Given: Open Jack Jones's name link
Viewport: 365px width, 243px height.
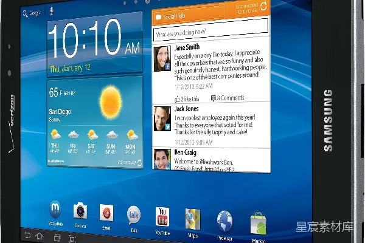Looking at the screenshot, I should click(x=187, y=109).
